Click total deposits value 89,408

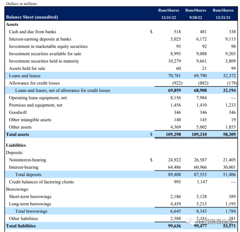[174, 174]
